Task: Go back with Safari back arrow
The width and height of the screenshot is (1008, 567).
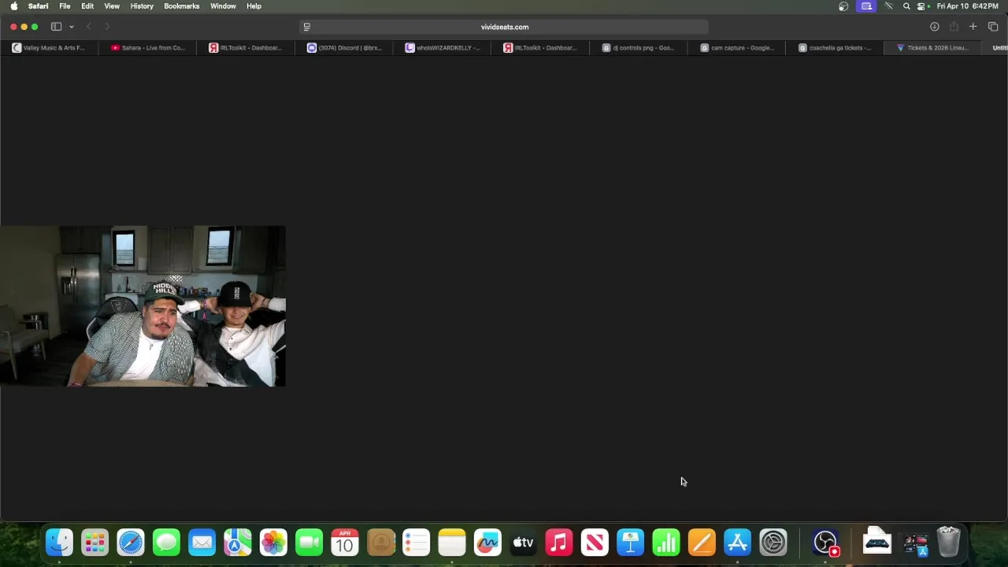Action: (x=88, y=27)
